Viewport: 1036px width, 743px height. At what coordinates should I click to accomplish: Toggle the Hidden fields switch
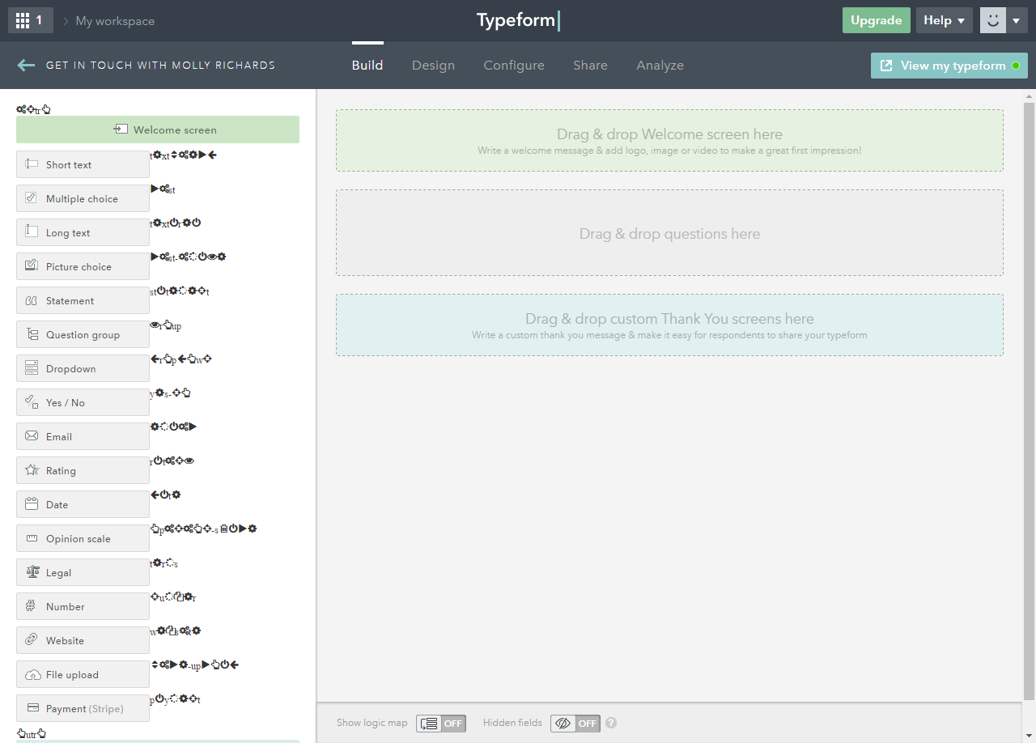[x=575, y=723]
